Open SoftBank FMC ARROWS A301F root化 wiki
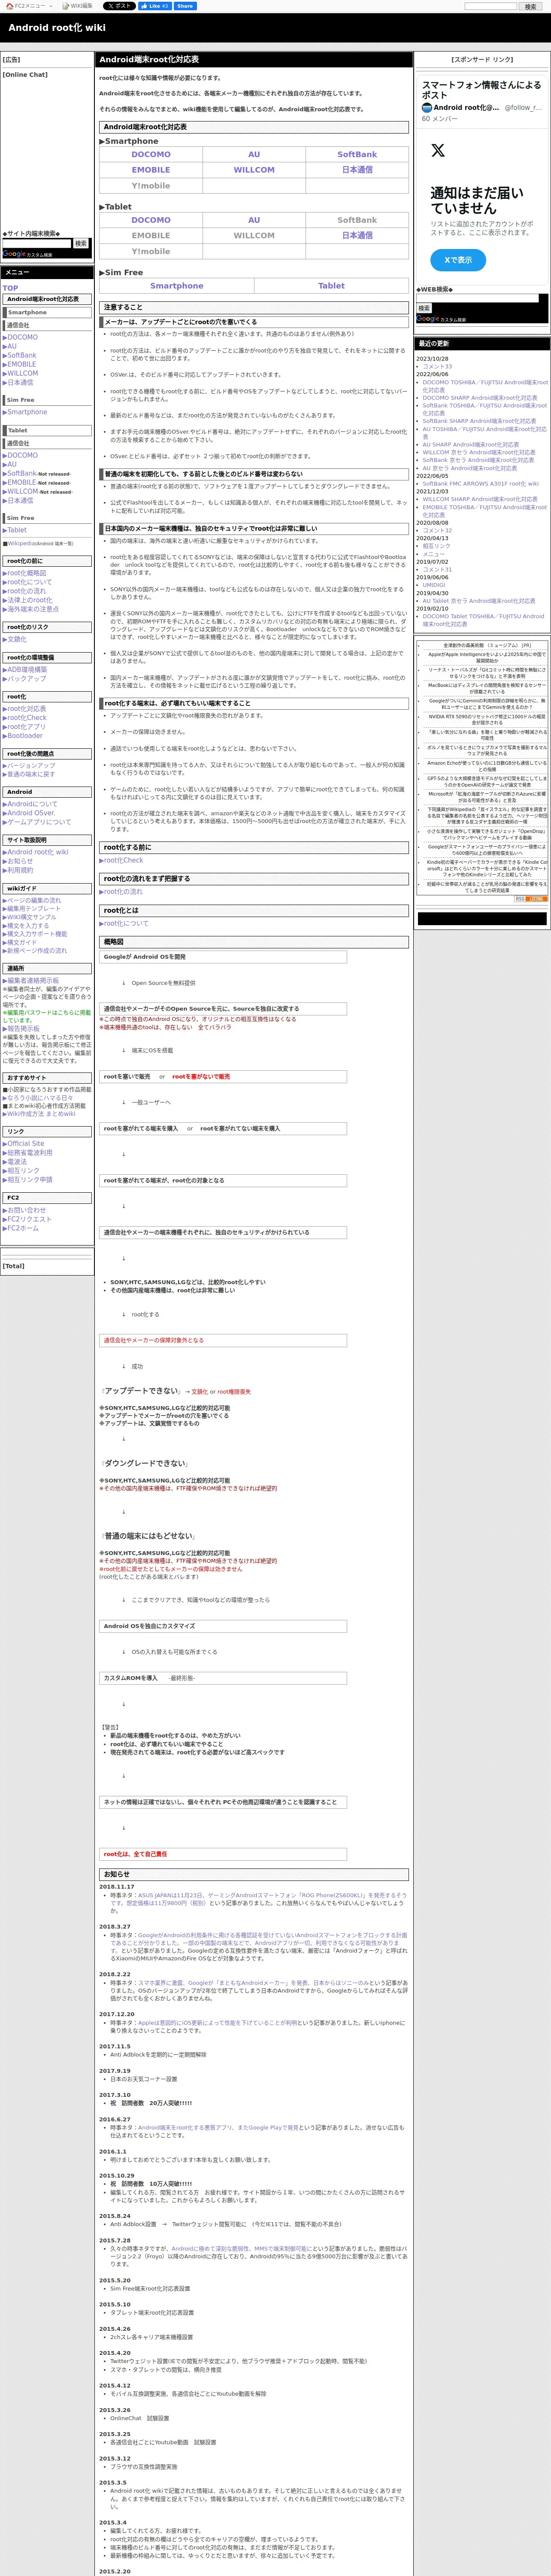This screenshot has width=551, height=2576. pyautogui.click(x=480, y=484)
